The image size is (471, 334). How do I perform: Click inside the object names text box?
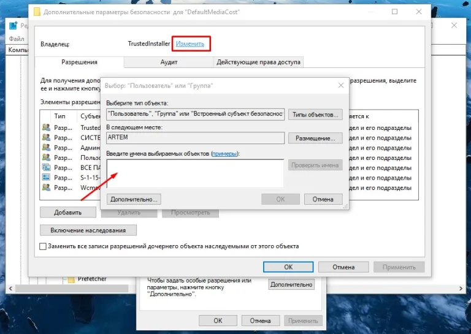click(x=195, y=173)
